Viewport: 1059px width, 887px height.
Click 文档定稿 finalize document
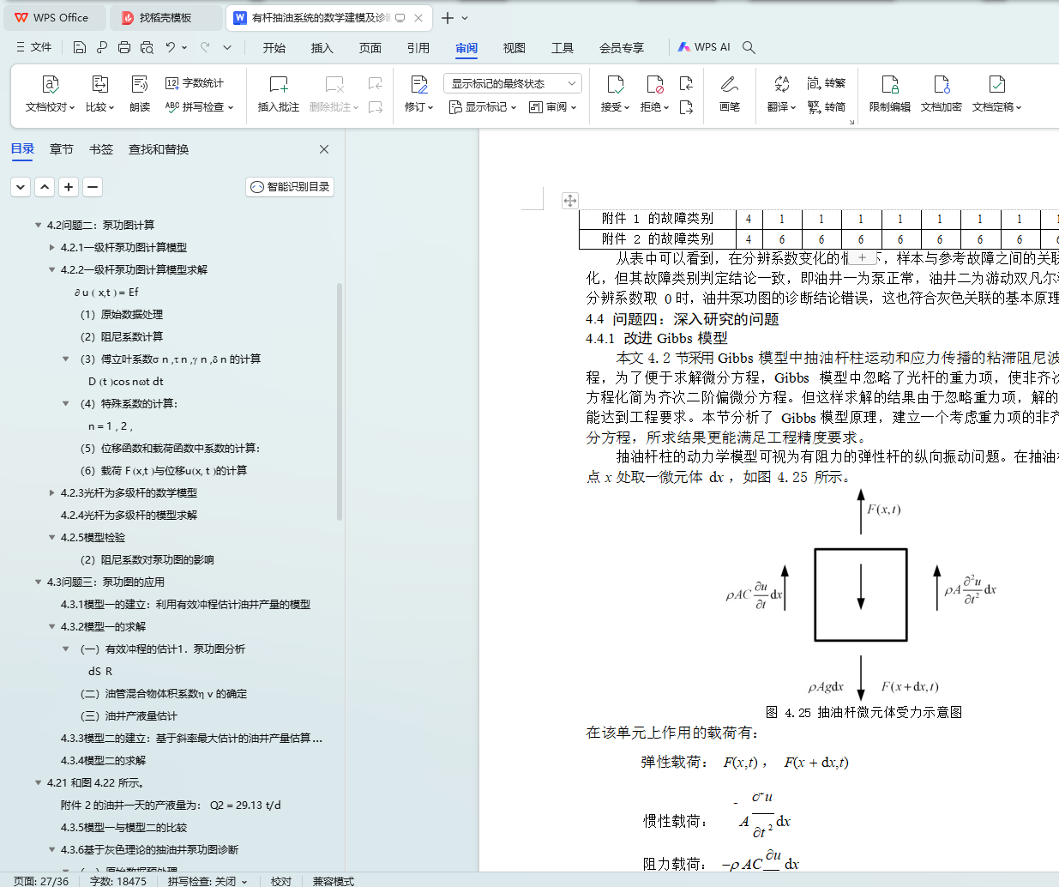click(996, 94)
